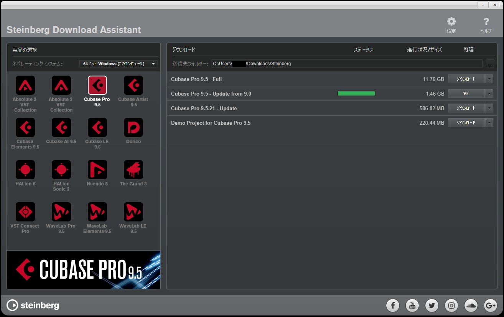Screen dimensions: 504x317
Task: Open Steinberg's SoundCloud page icon
Action: click(471, 305)
